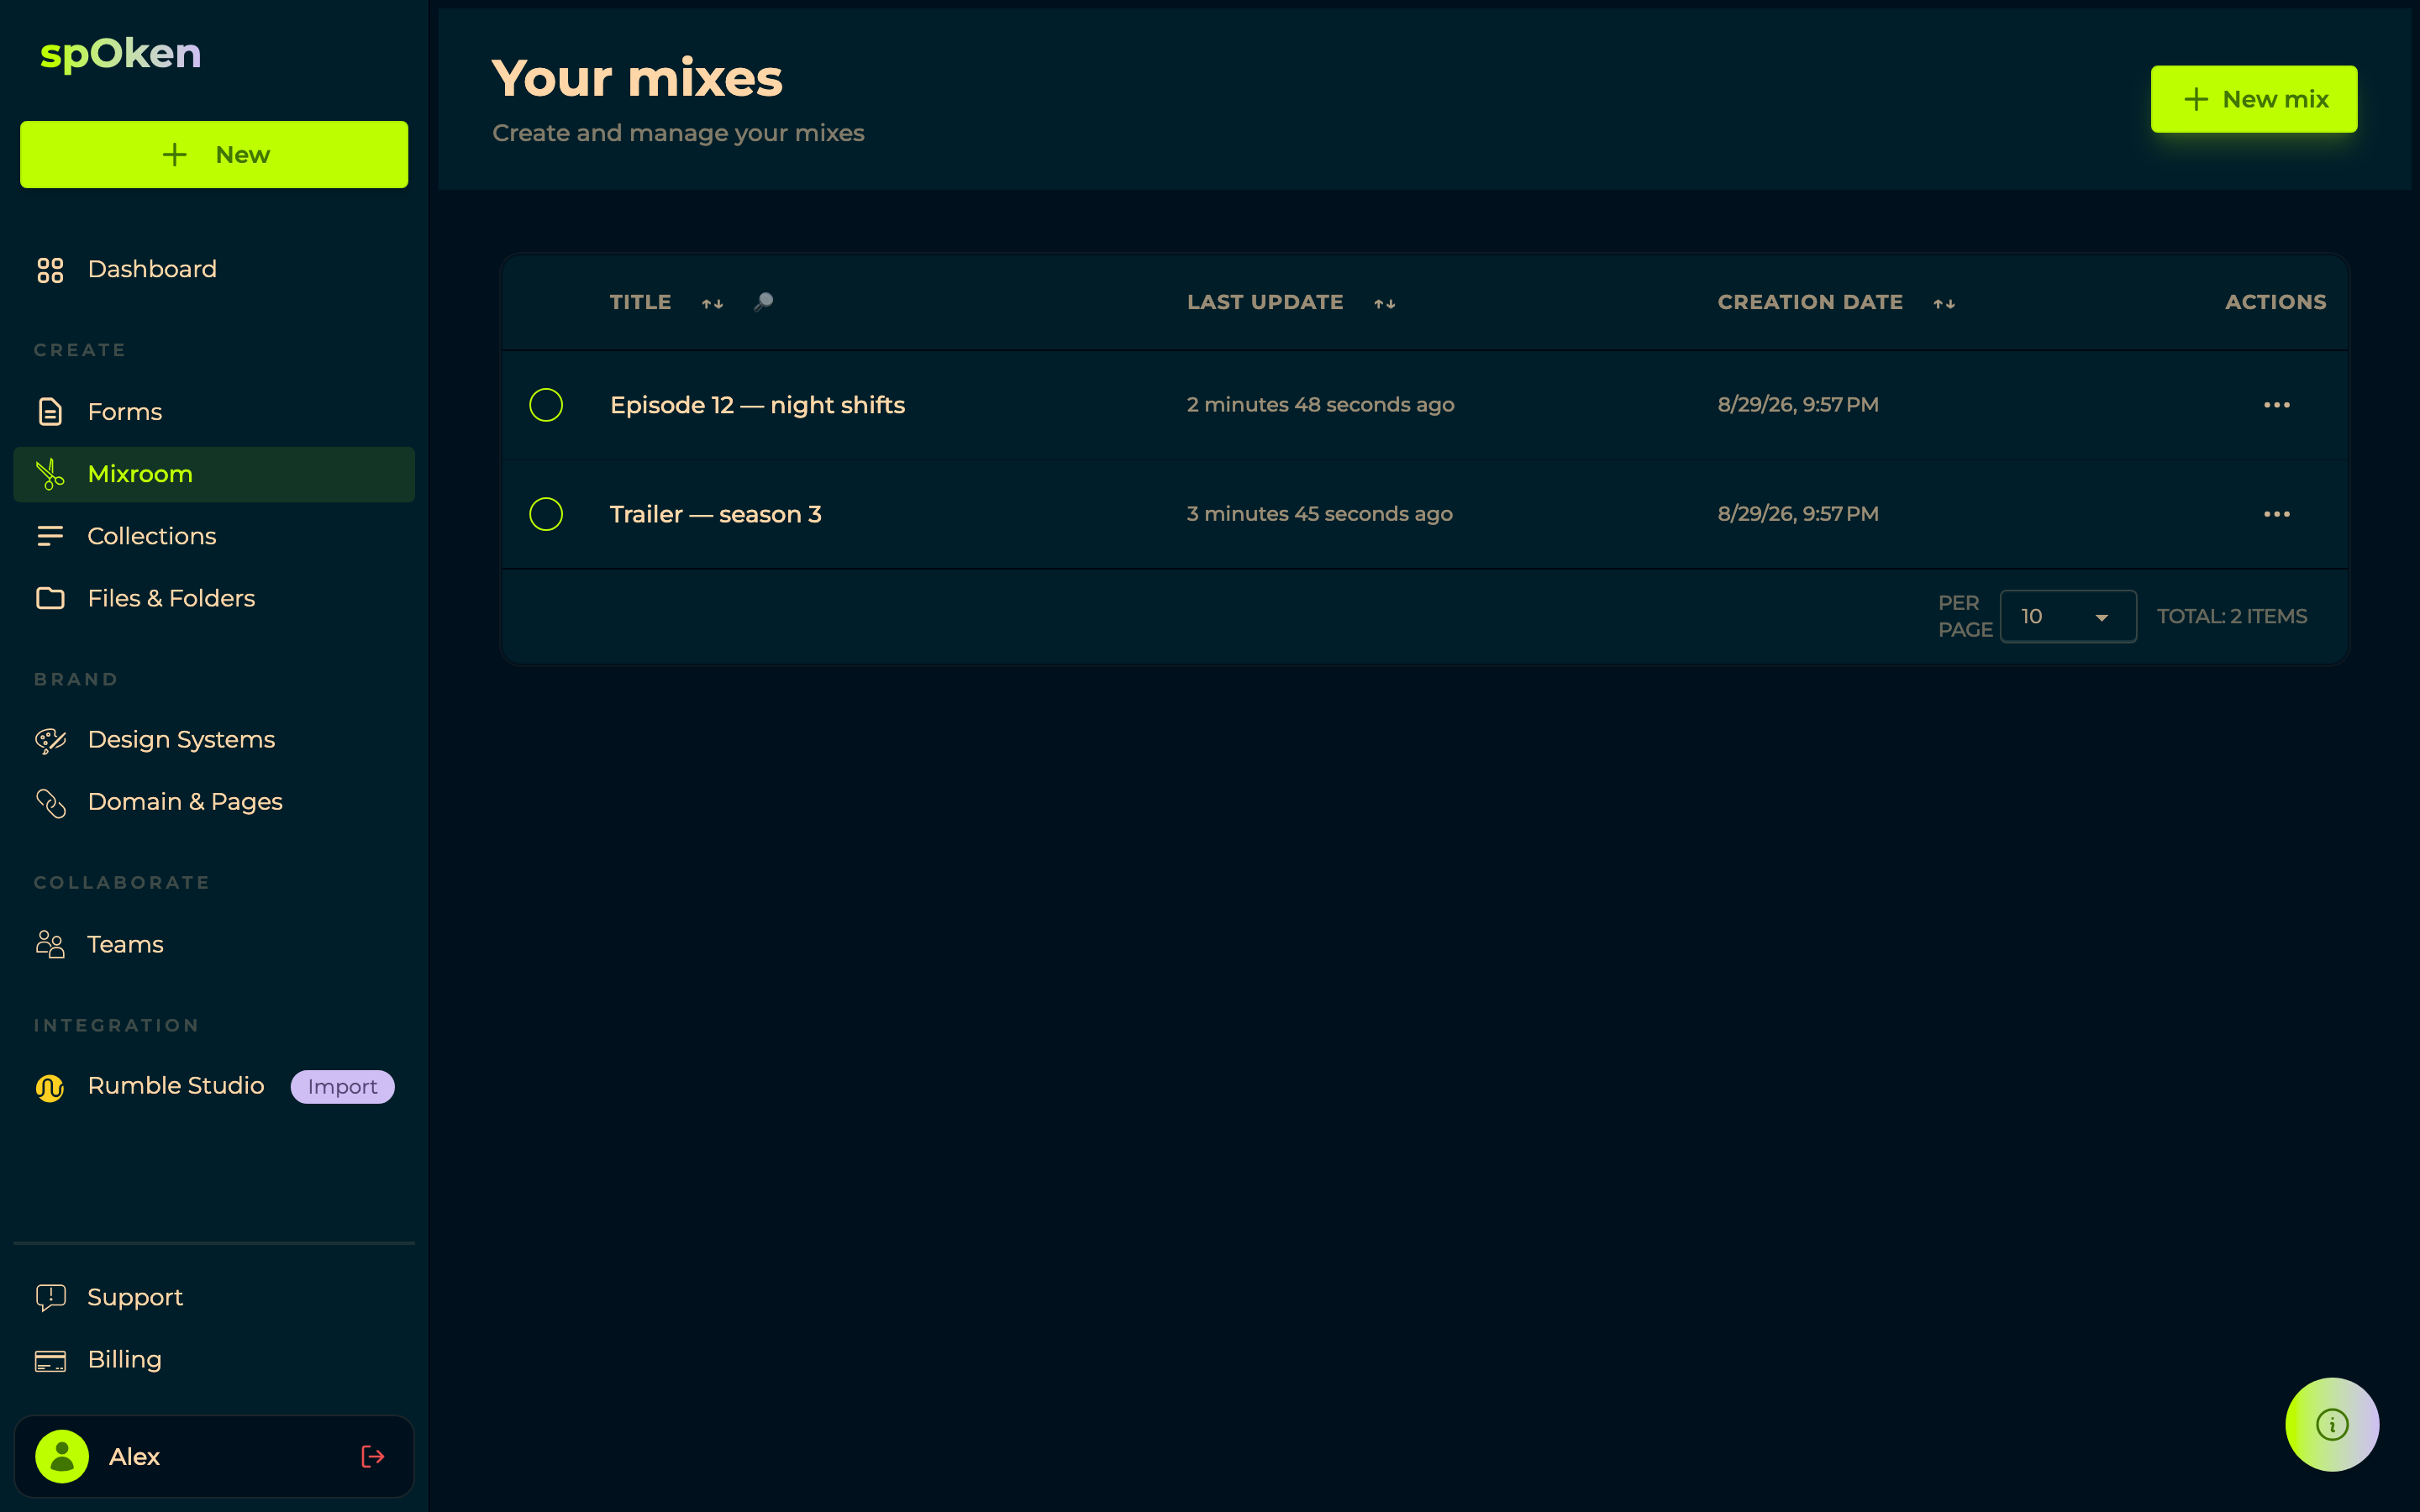Go to Dashboard in sidebar
The width and height of the screenshot is (2420, 1512).
pyautogui.click(x=214, y=270)
